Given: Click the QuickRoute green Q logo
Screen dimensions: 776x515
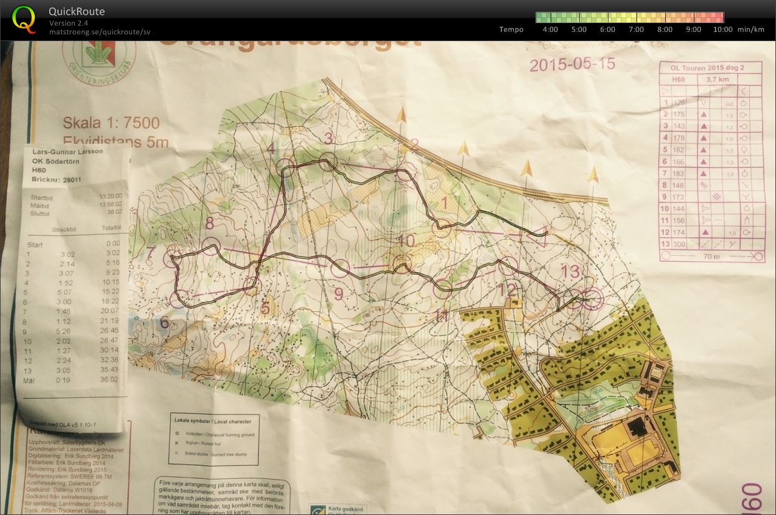Looking at the screenshot, I should 24,18.
